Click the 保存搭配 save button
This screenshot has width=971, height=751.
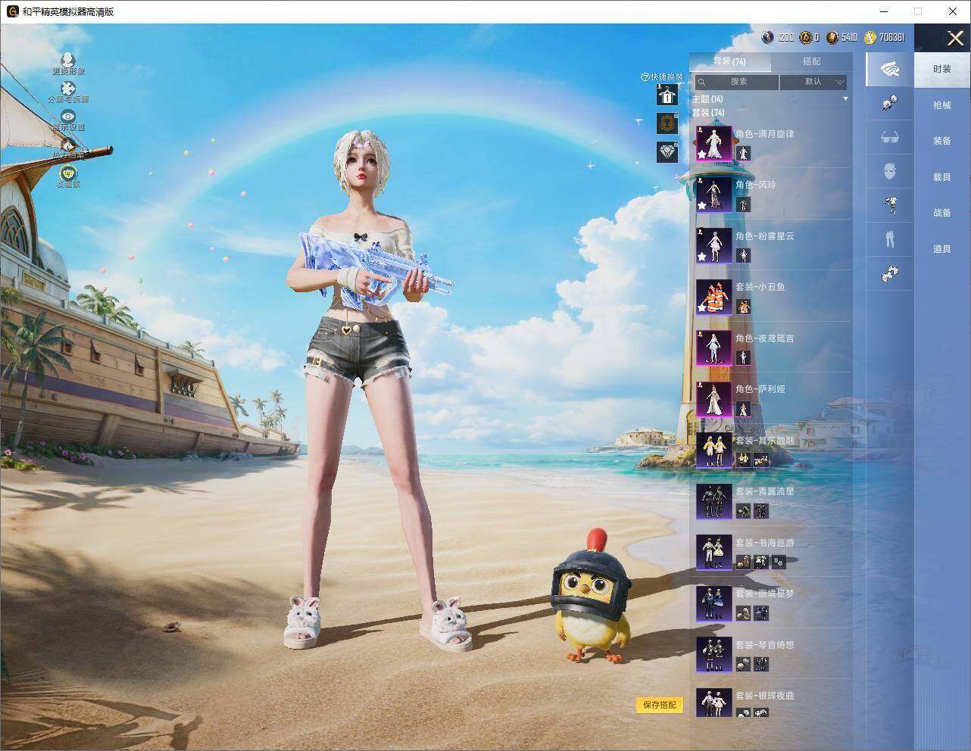pos(660,705)
